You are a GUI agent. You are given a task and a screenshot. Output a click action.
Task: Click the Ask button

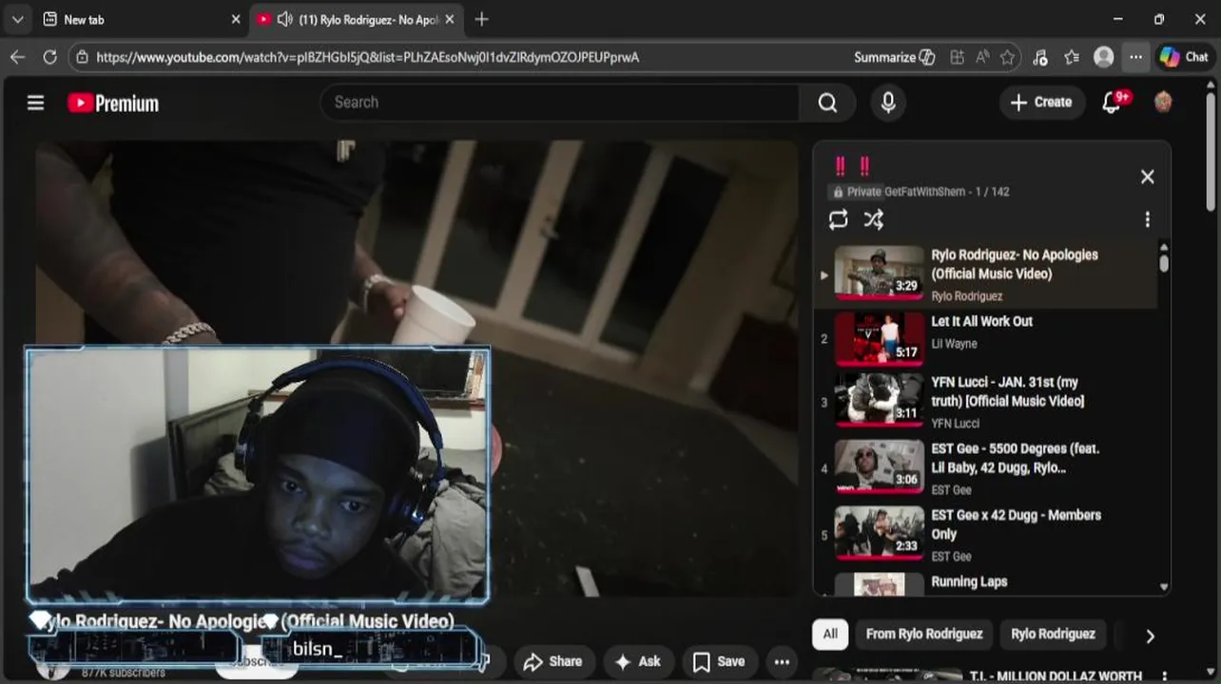tap(638, 661)
